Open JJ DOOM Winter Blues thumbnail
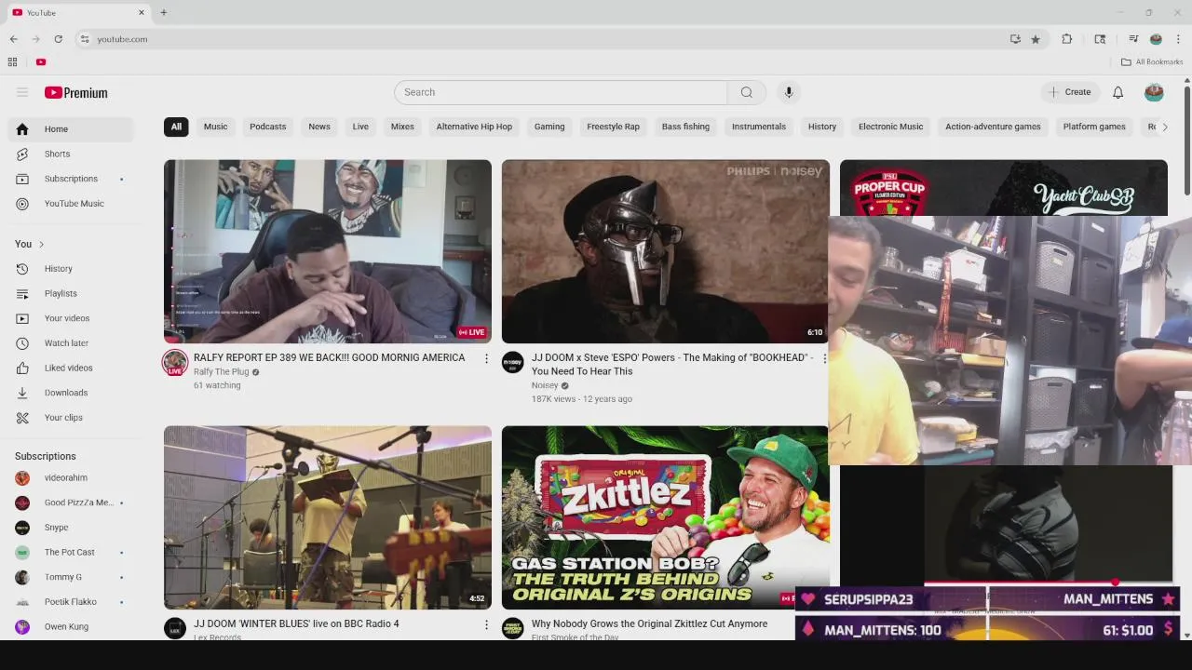The width and height of the screenshot is (1192, 670). 328,517
